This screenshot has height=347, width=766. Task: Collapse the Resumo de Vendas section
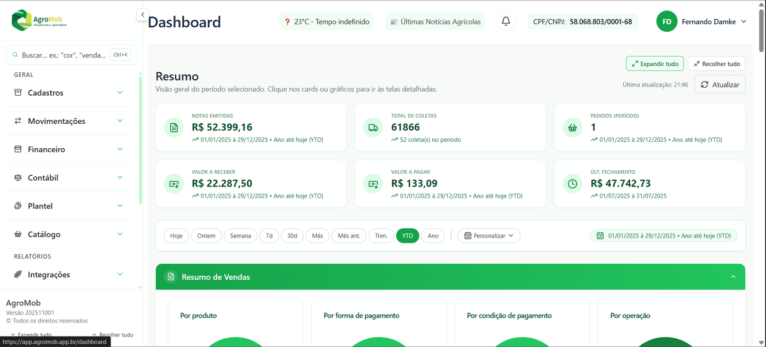(x=733, y=277)
